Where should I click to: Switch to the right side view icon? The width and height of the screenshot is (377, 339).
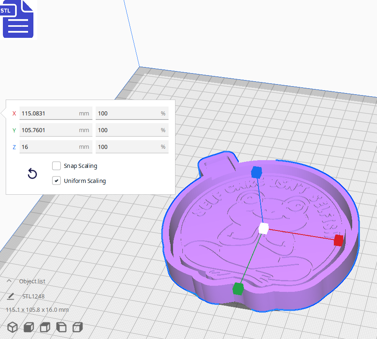(x=77, y=327)
